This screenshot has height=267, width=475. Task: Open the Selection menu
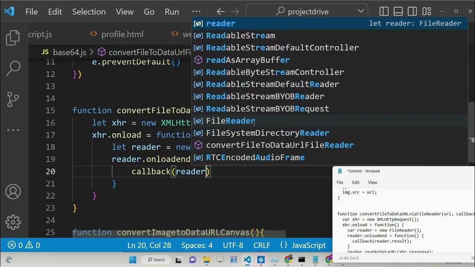point(89,11)
